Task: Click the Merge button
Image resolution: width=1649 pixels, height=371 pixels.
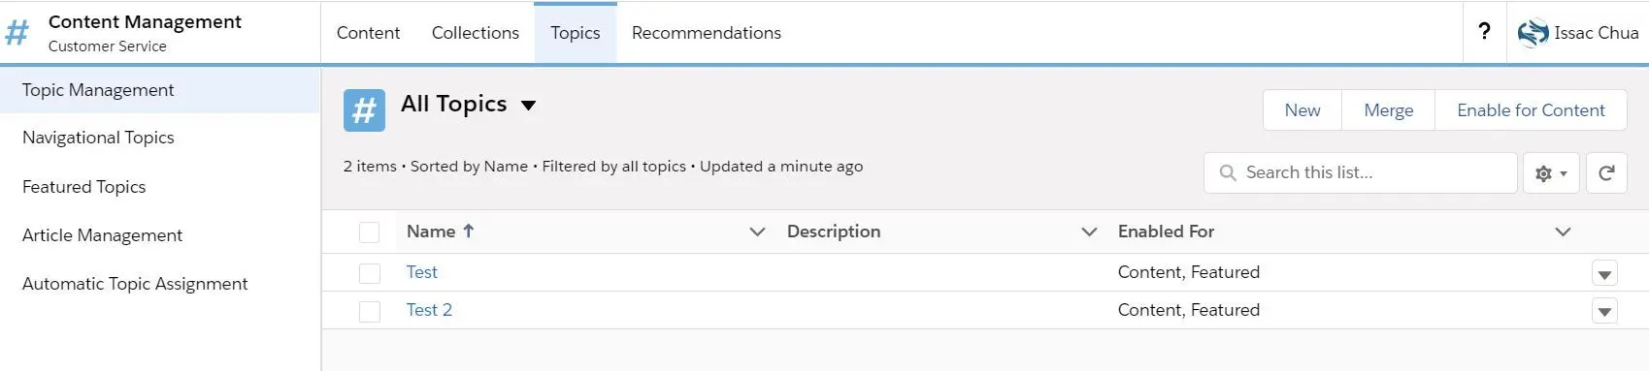Action: click(1388, 110)
